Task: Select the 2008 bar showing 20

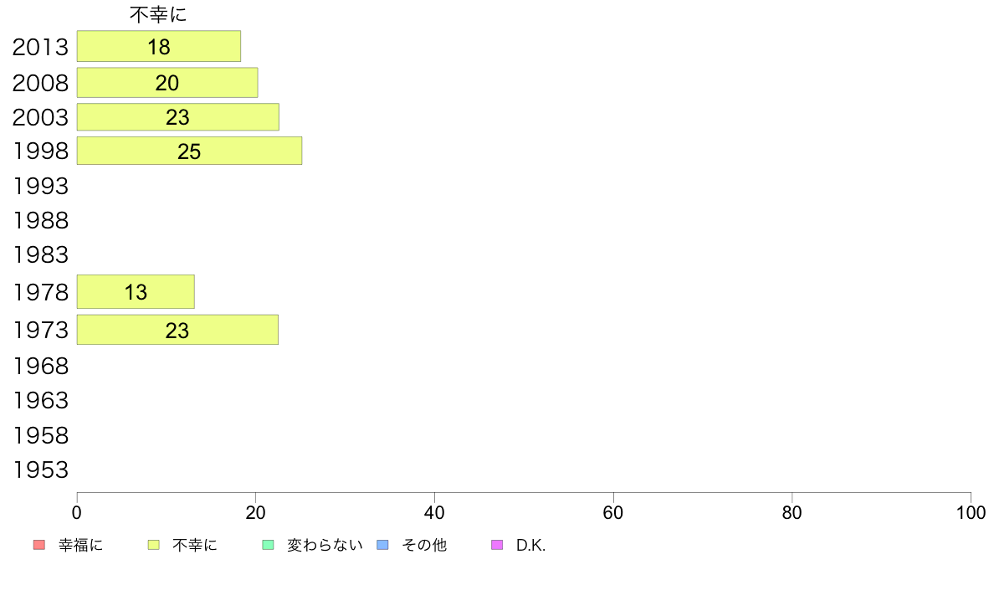Action: [167, 83]
